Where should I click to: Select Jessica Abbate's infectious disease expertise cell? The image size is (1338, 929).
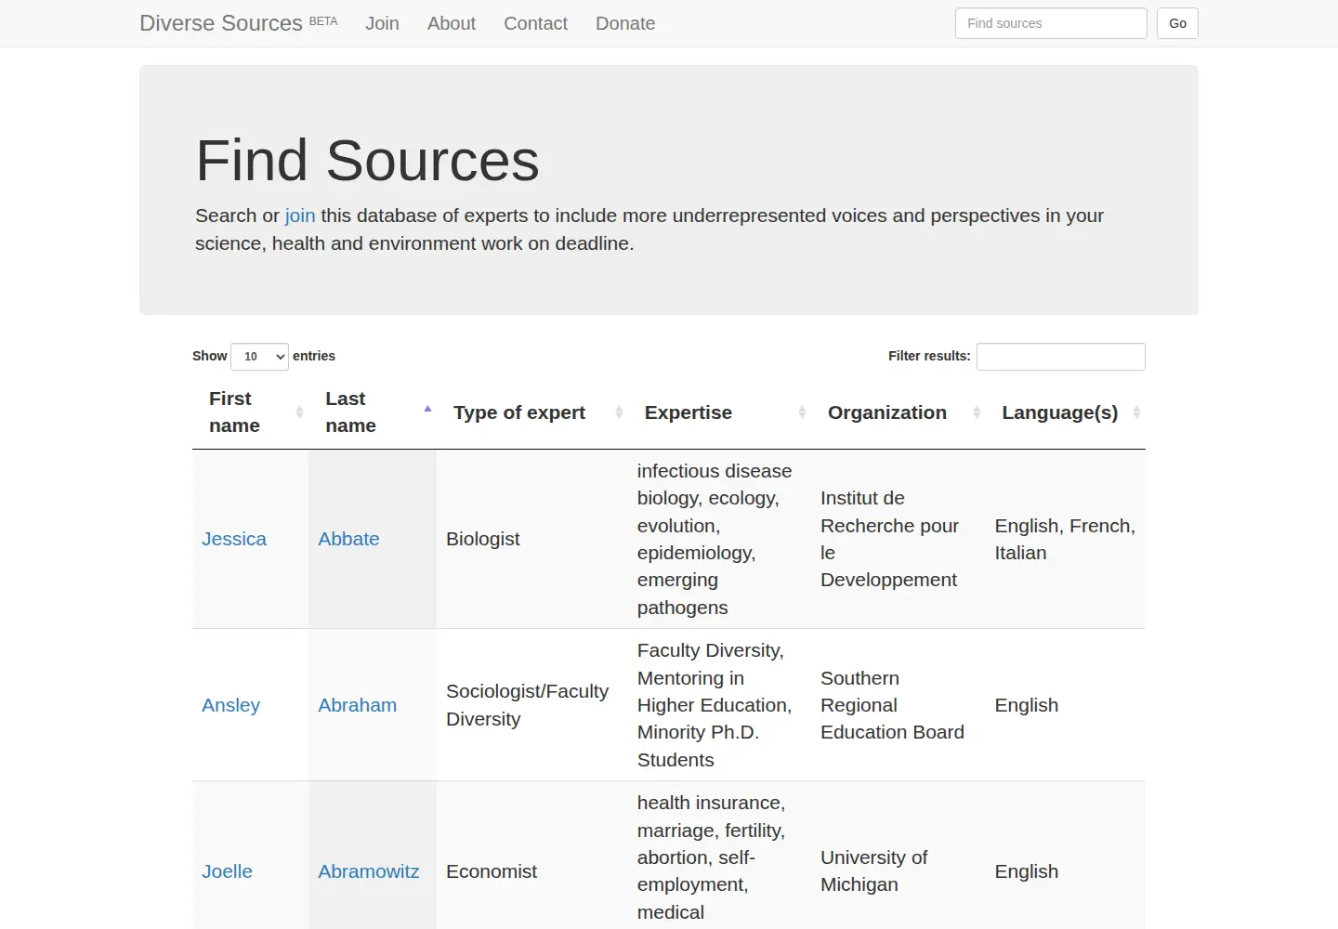tap(719, 539)
